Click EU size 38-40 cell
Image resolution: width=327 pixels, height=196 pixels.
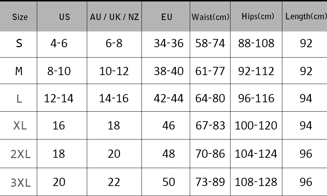coord(169,71)
